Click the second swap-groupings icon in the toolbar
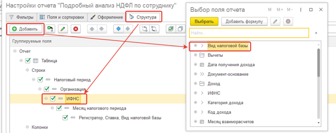The image size is (336, 133). [x=154, y=29]
